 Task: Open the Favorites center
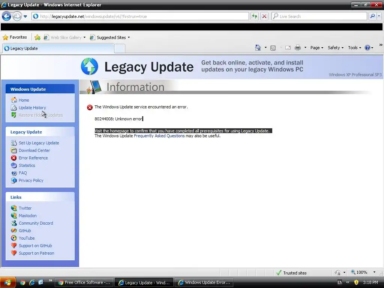pos(15,37)
